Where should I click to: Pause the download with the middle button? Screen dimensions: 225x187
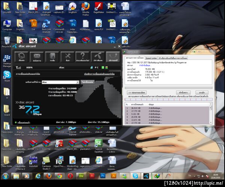[x=183, y=93]
